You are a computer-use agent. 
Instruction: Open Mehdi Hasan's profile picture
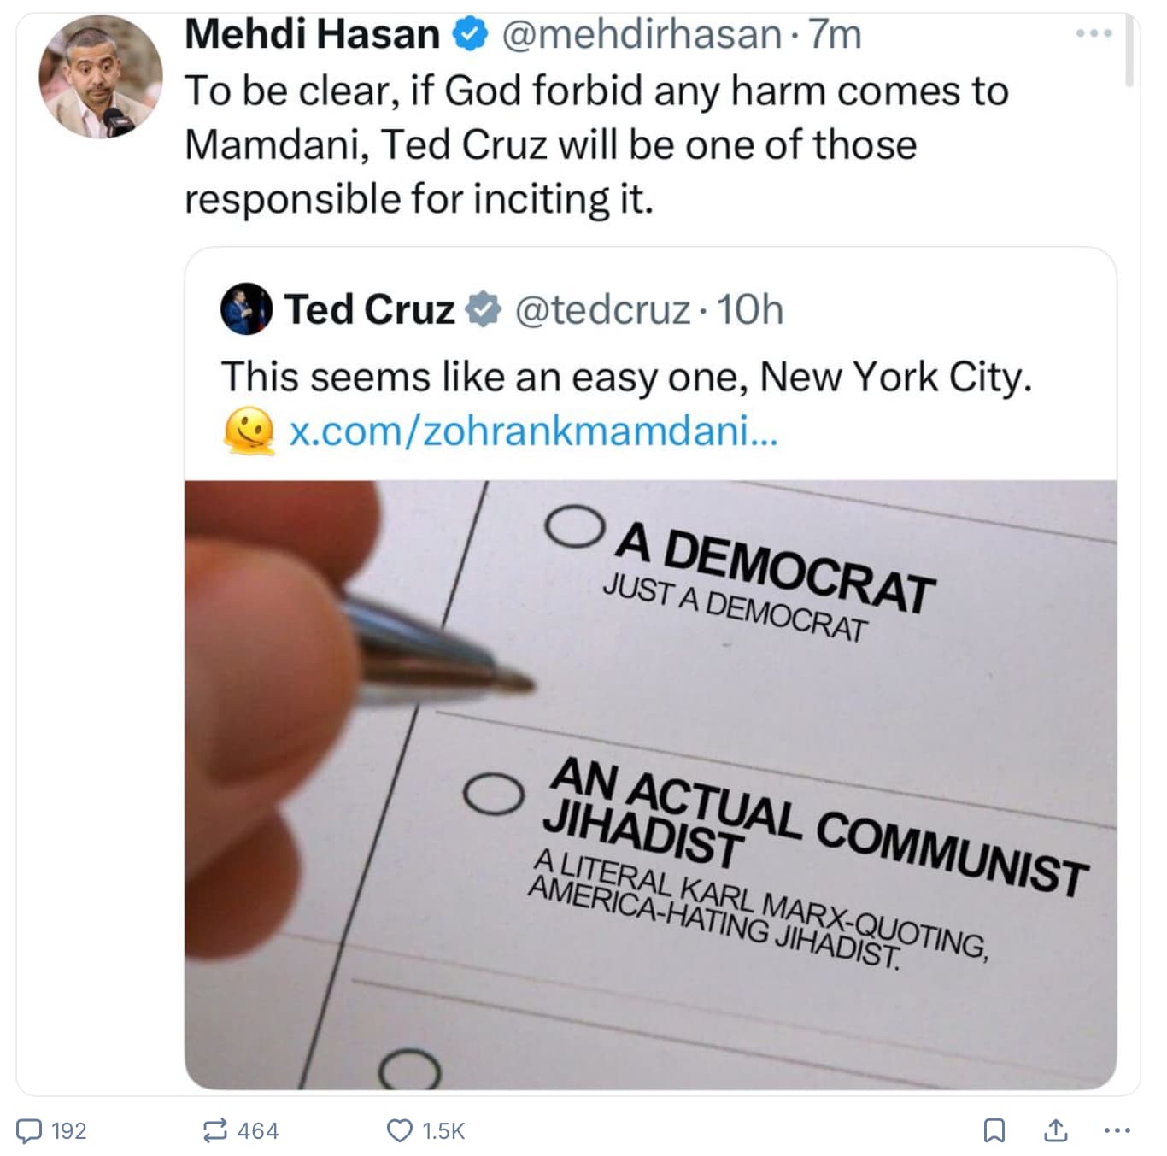100,77
